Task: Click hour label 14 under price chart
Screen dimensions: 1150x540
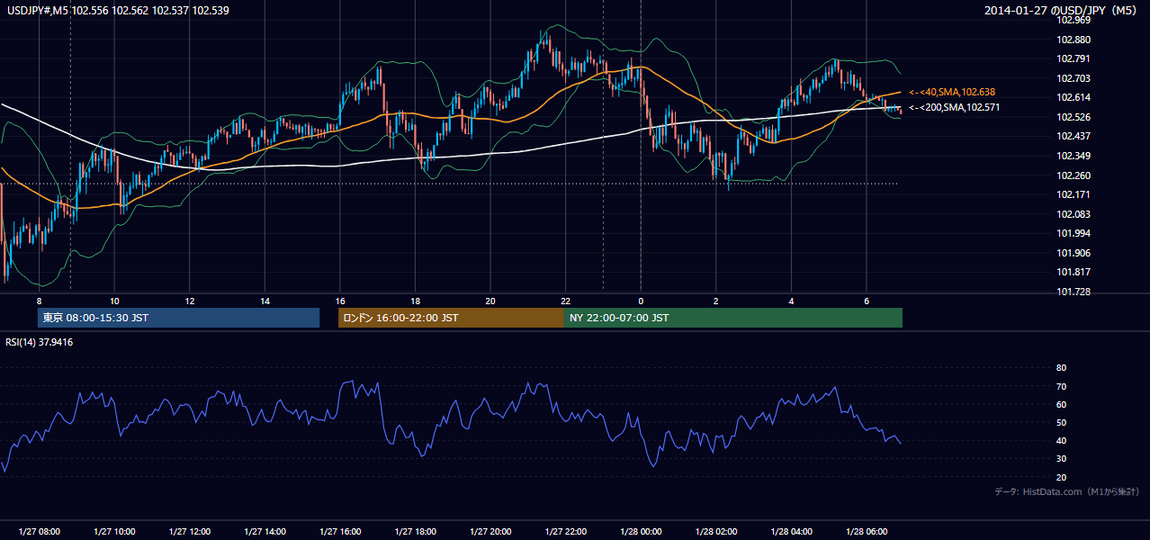Action: (265, 301)
